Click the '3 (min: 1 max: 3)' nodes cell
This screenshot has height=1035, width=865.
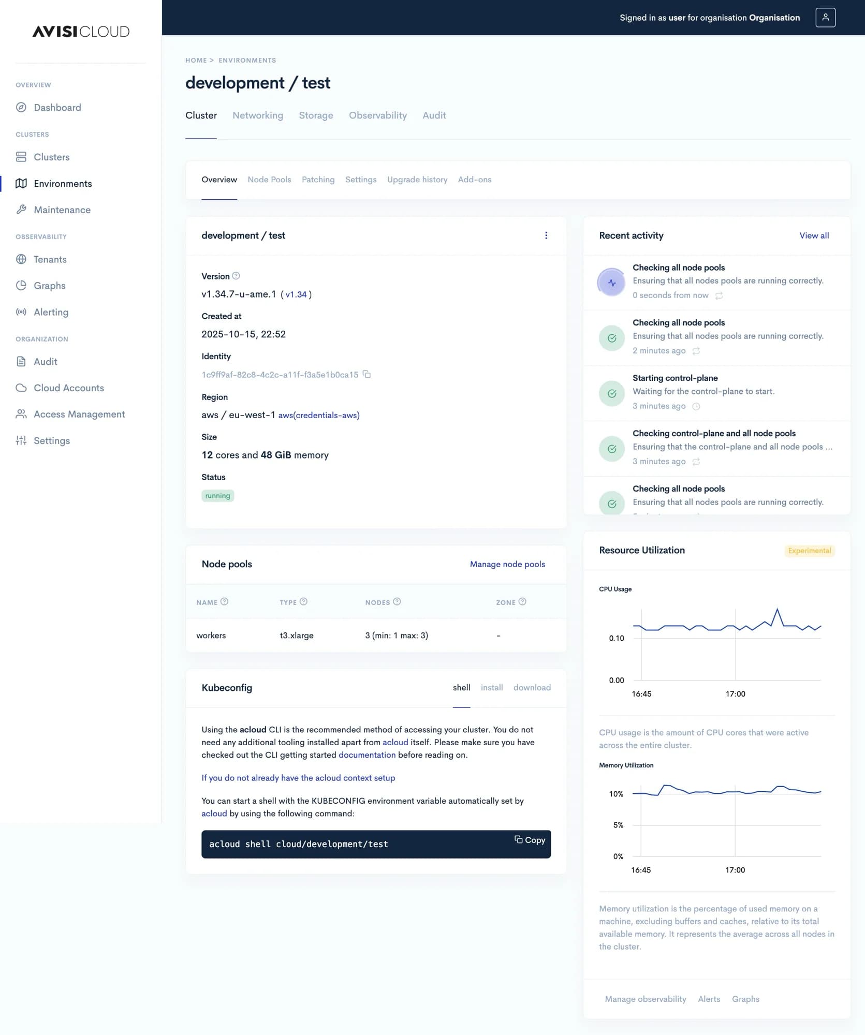(397, 635)
